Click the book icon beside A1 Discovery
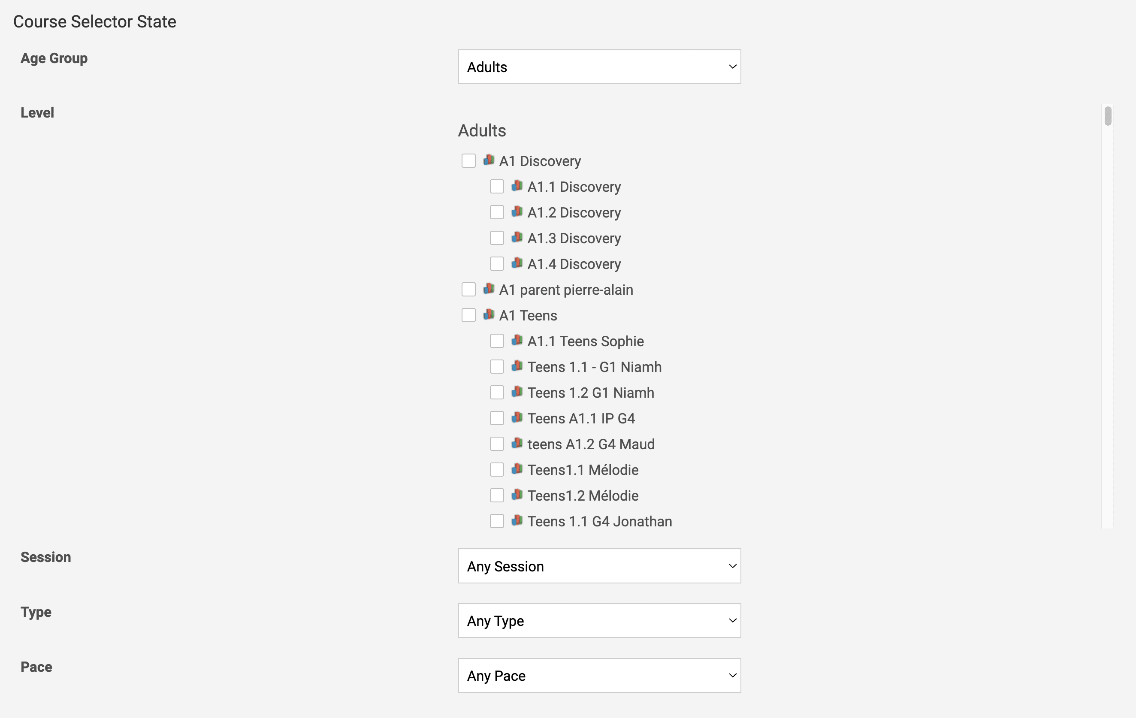 pos(489,160)
